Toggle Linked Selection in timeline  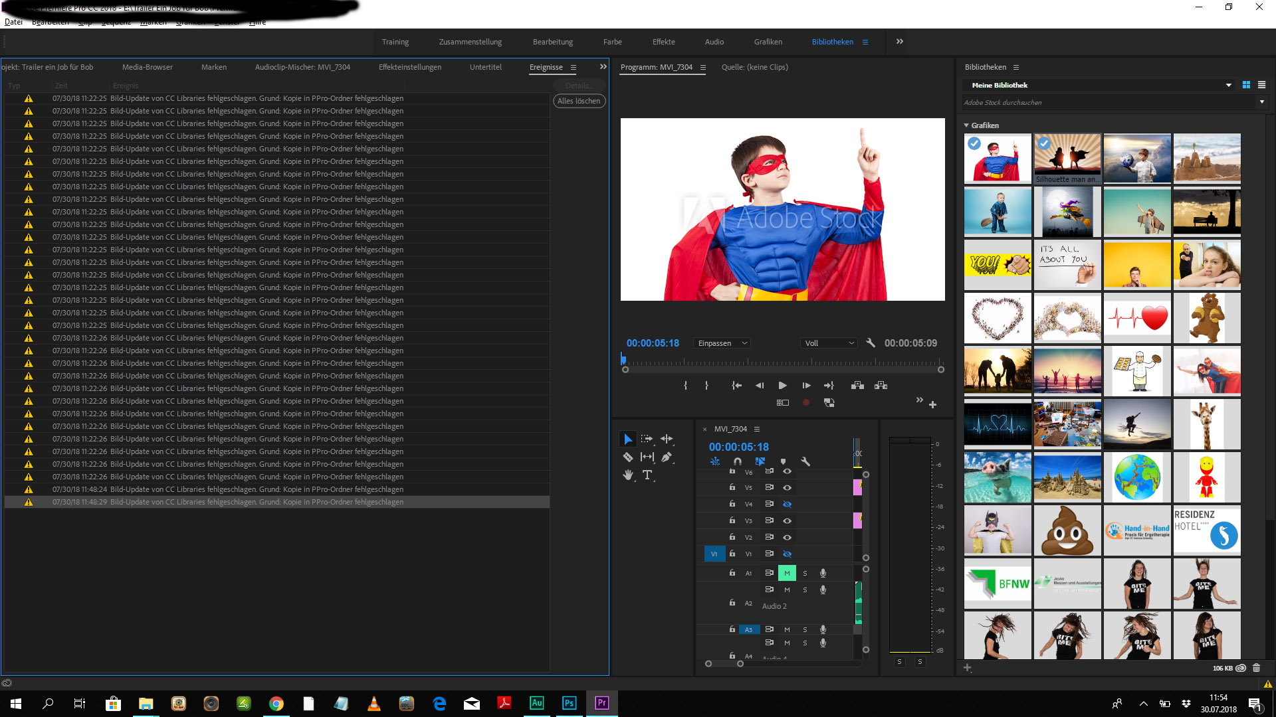(x=760, y=461)
